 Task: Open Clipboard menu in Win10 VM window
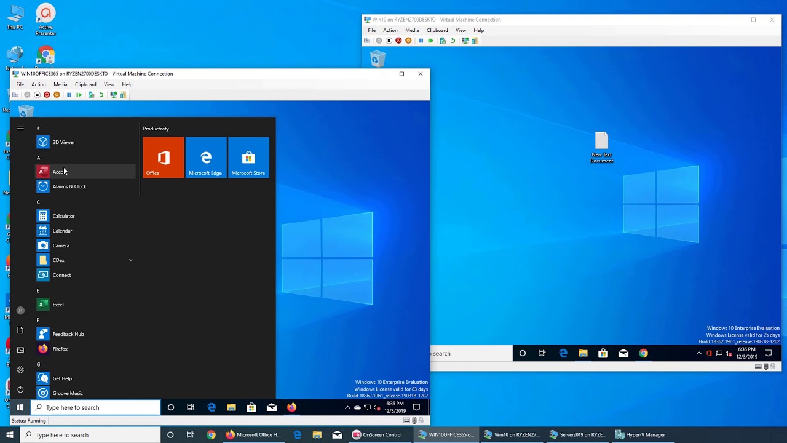[437, 30]
